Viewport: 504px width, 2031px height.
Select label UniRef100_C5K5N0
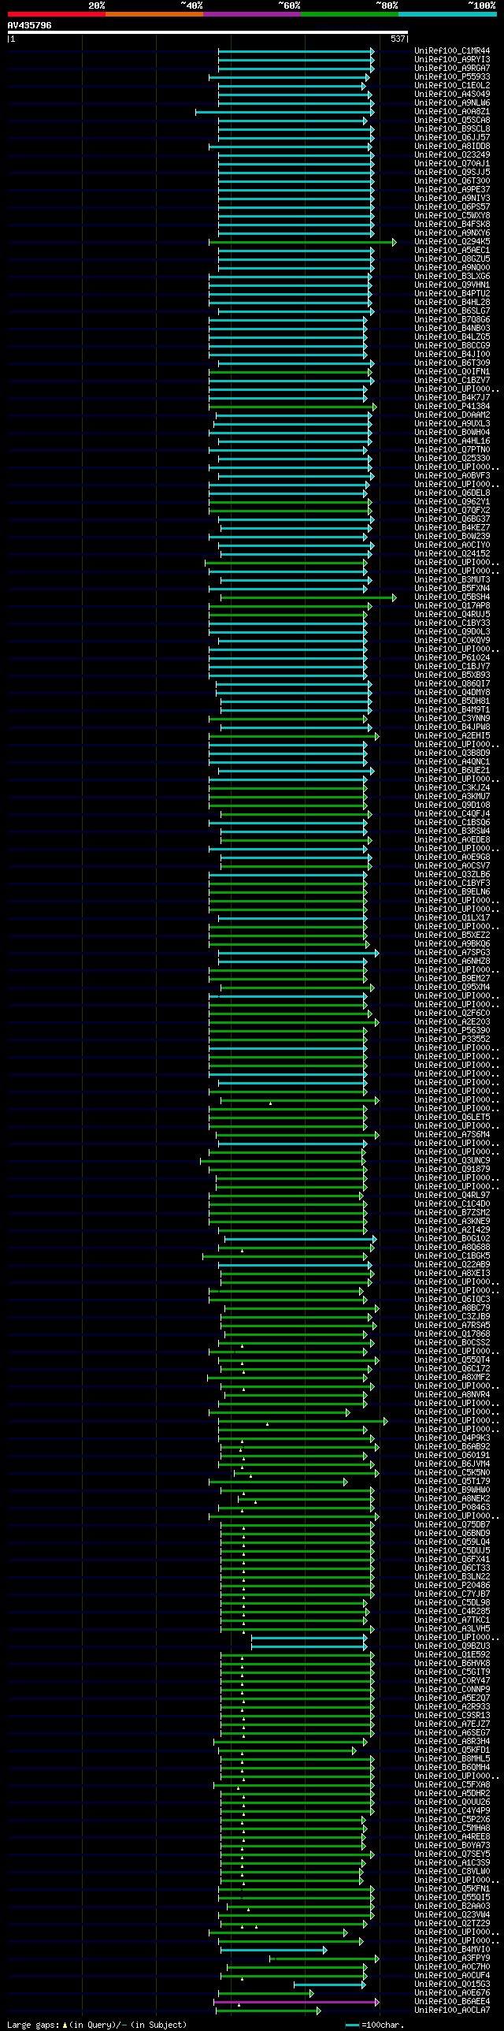click(x=452, y=1473)
